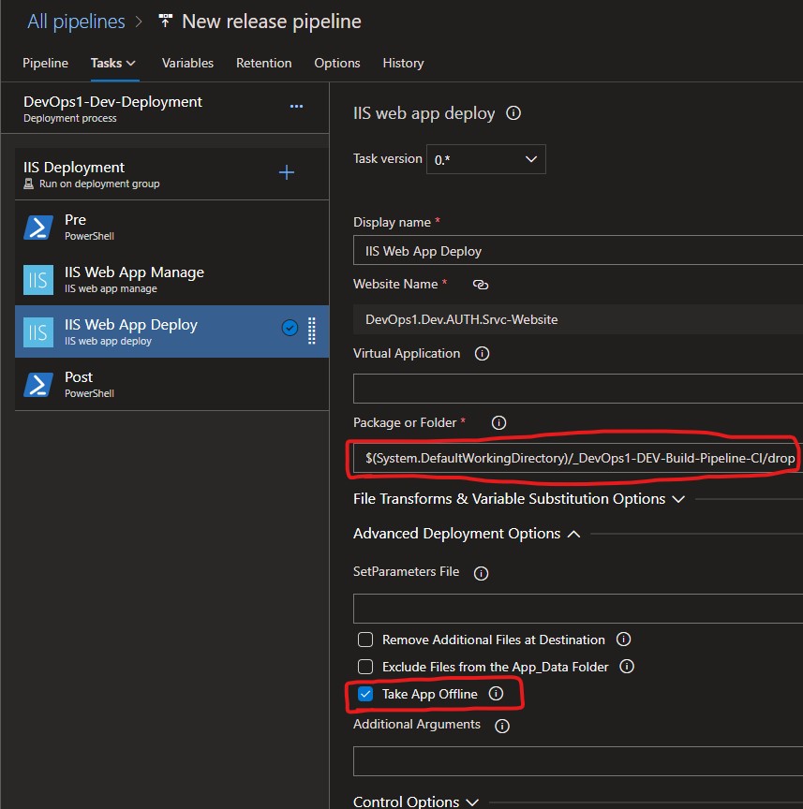The height and width of the screenshot is (809, 803).
Task: Click the Virtual Application input field
Action: [578, 389]
